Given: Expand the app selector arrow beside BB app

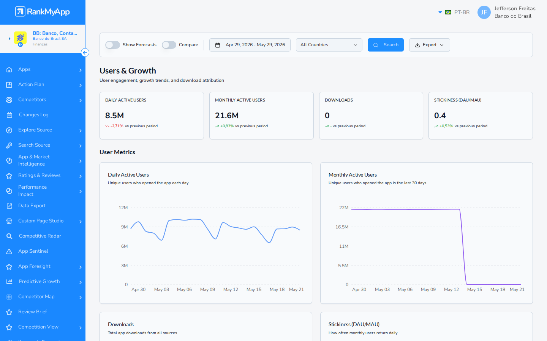Looking at the screenshot, I should point(9,39).
